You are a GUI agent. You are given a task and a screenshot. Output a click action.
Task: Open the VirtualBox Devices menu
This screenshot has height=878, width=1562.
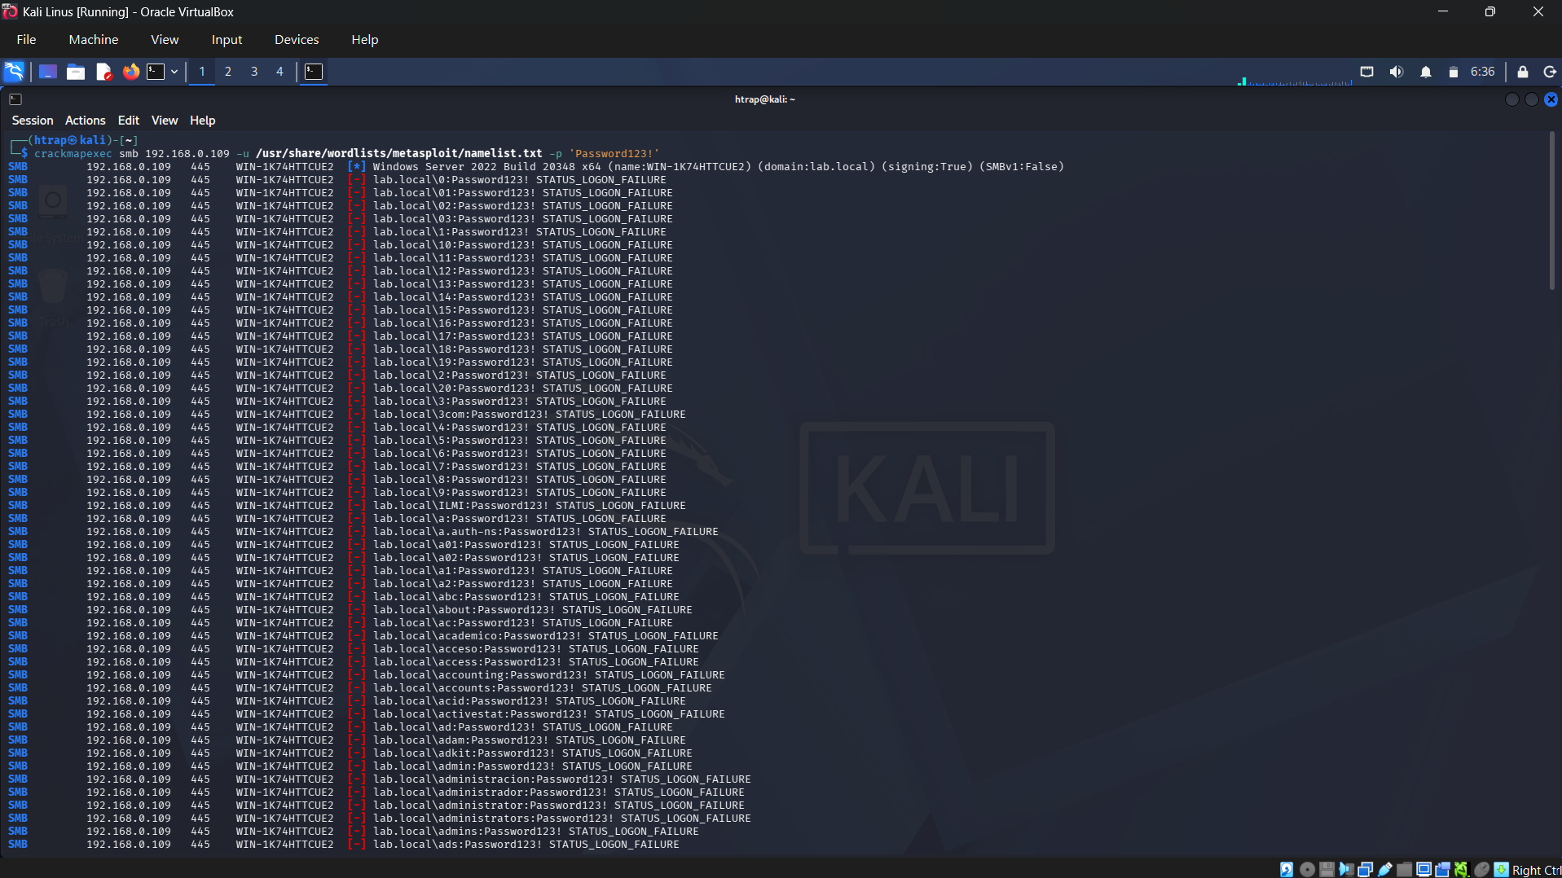[297, 39]
